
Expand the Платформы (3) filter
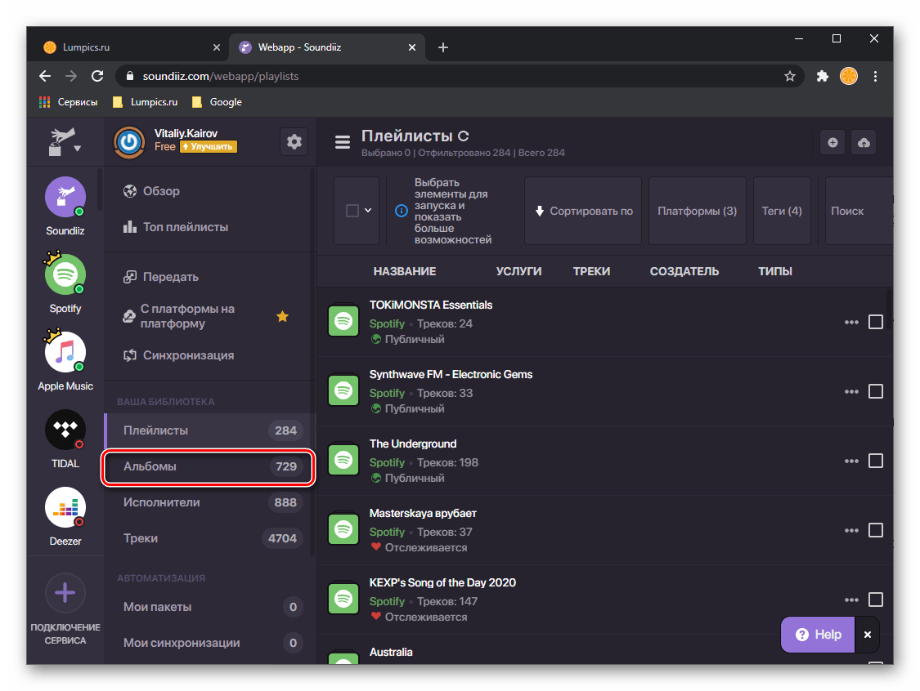(697, 211)
